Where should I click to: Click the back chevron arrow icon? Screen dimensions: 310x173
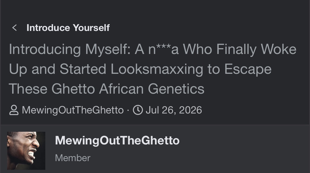(x=14, y=28)
